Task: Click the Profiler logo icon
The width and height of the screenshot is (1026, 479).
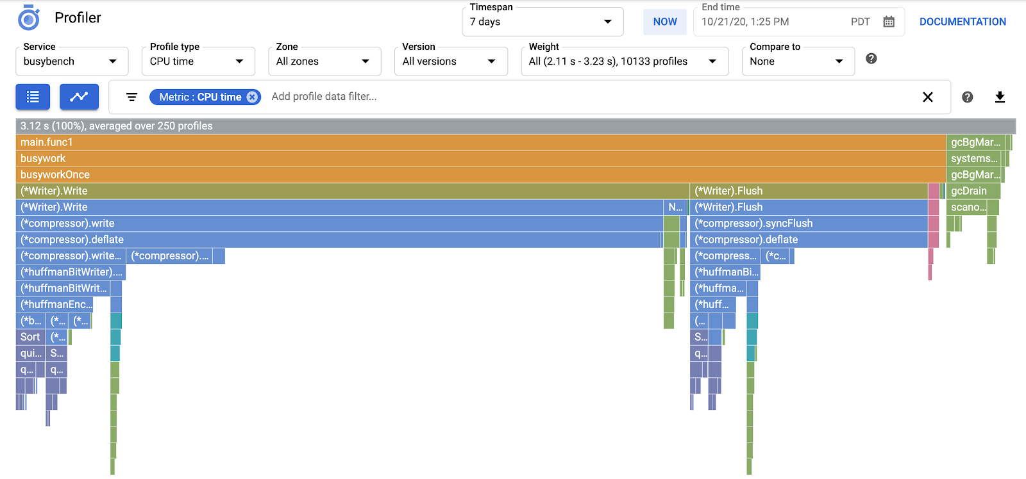Action: click(x=29, y=19)
